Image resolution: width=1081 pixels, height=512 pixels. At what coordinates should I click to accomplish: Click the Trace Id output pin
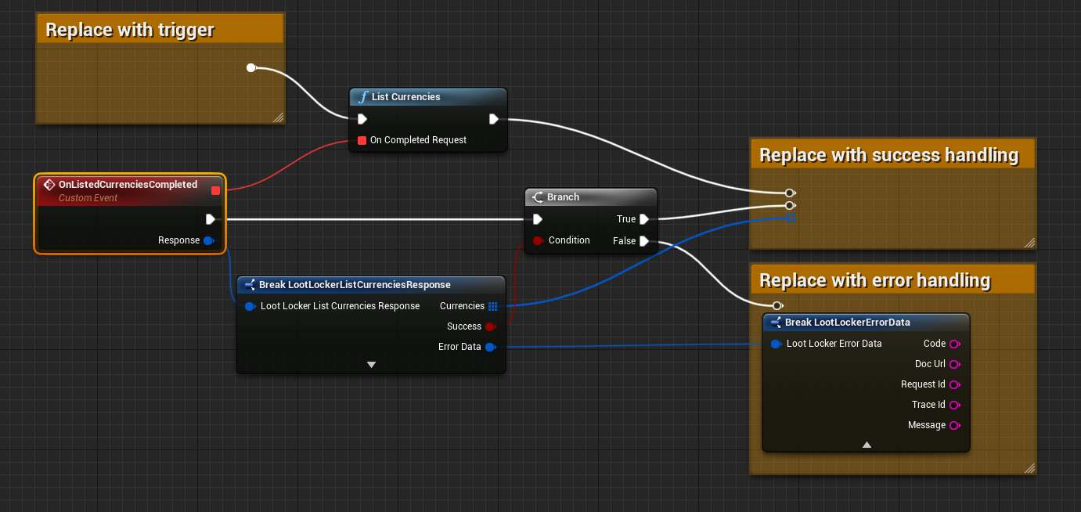coord(954,405)
